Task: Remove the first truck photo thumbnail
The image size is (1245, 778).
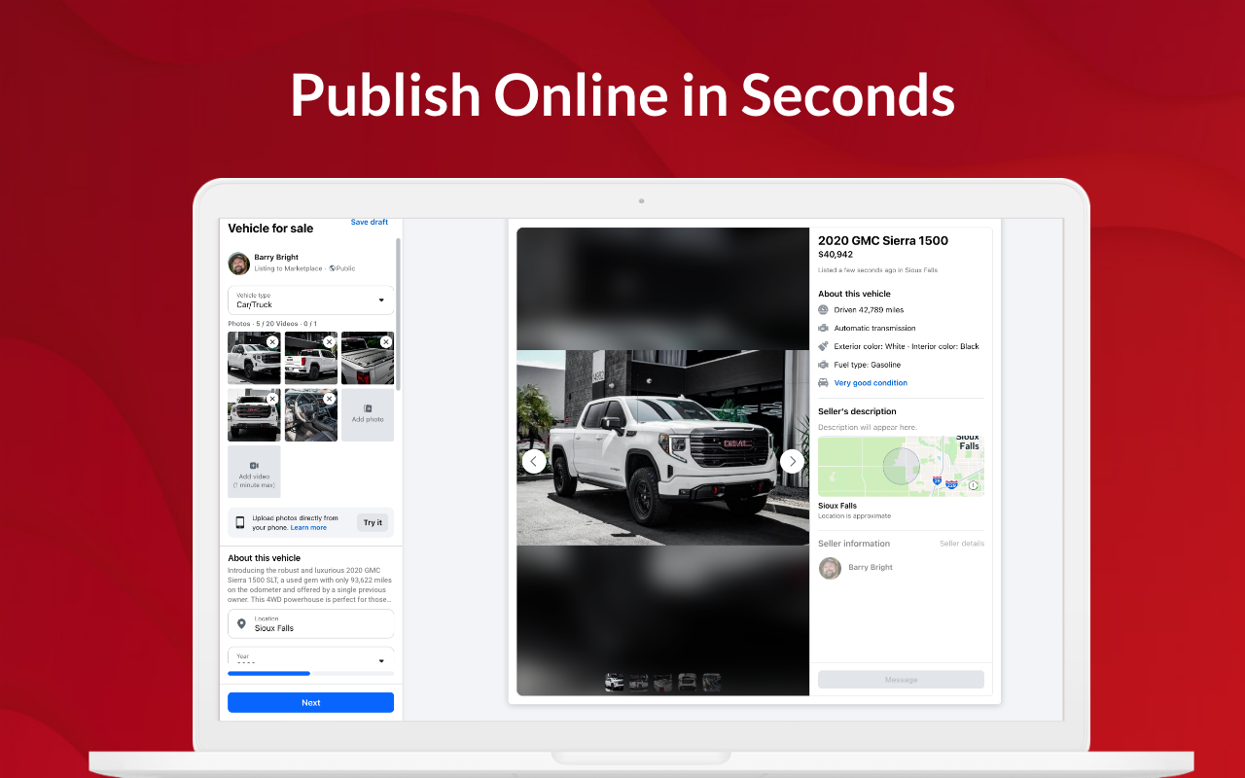Action: tap(272, 341)
